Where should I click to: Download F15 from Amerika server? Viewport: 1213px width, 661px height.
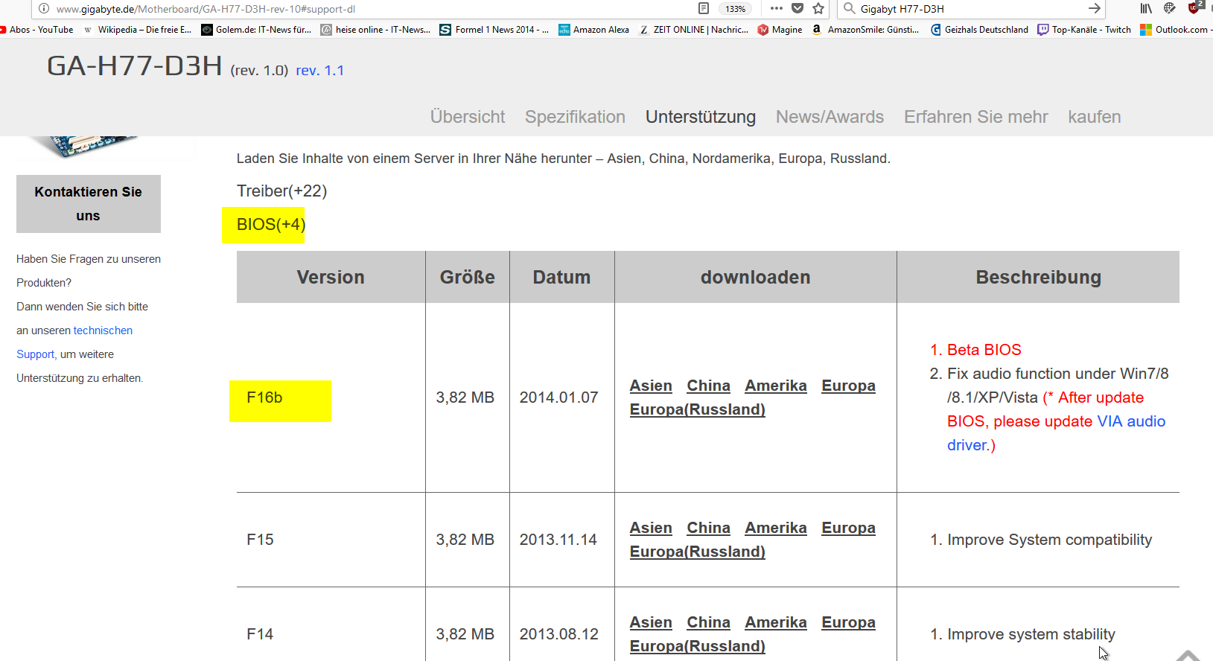tap(776, 528)
